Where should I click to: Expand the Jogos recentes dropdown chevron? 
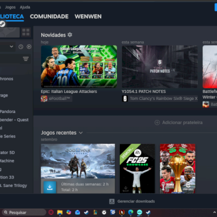tap(81, 133)
